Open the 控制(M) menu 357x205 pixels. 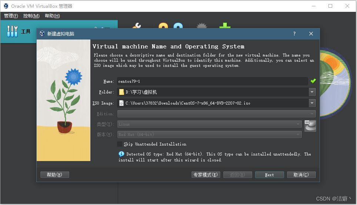[31, 16]
